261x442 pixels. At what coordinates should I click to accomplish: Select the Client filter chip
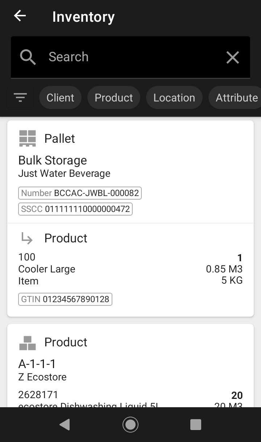click(x=60, y=97)
